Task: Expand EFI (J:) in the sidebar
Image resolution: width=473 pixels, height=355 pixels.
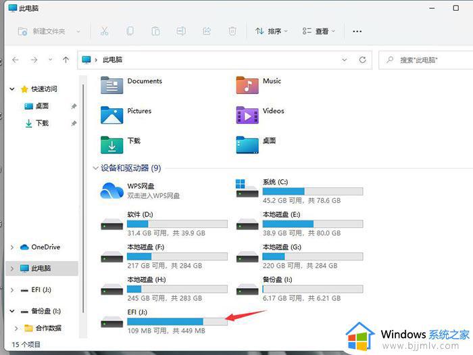Action: [x=12, y=290]
